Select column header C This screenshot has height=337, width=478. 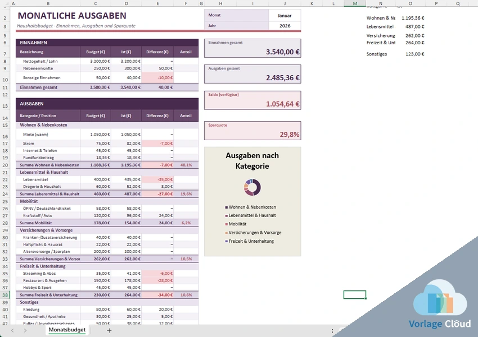(96, 3)
